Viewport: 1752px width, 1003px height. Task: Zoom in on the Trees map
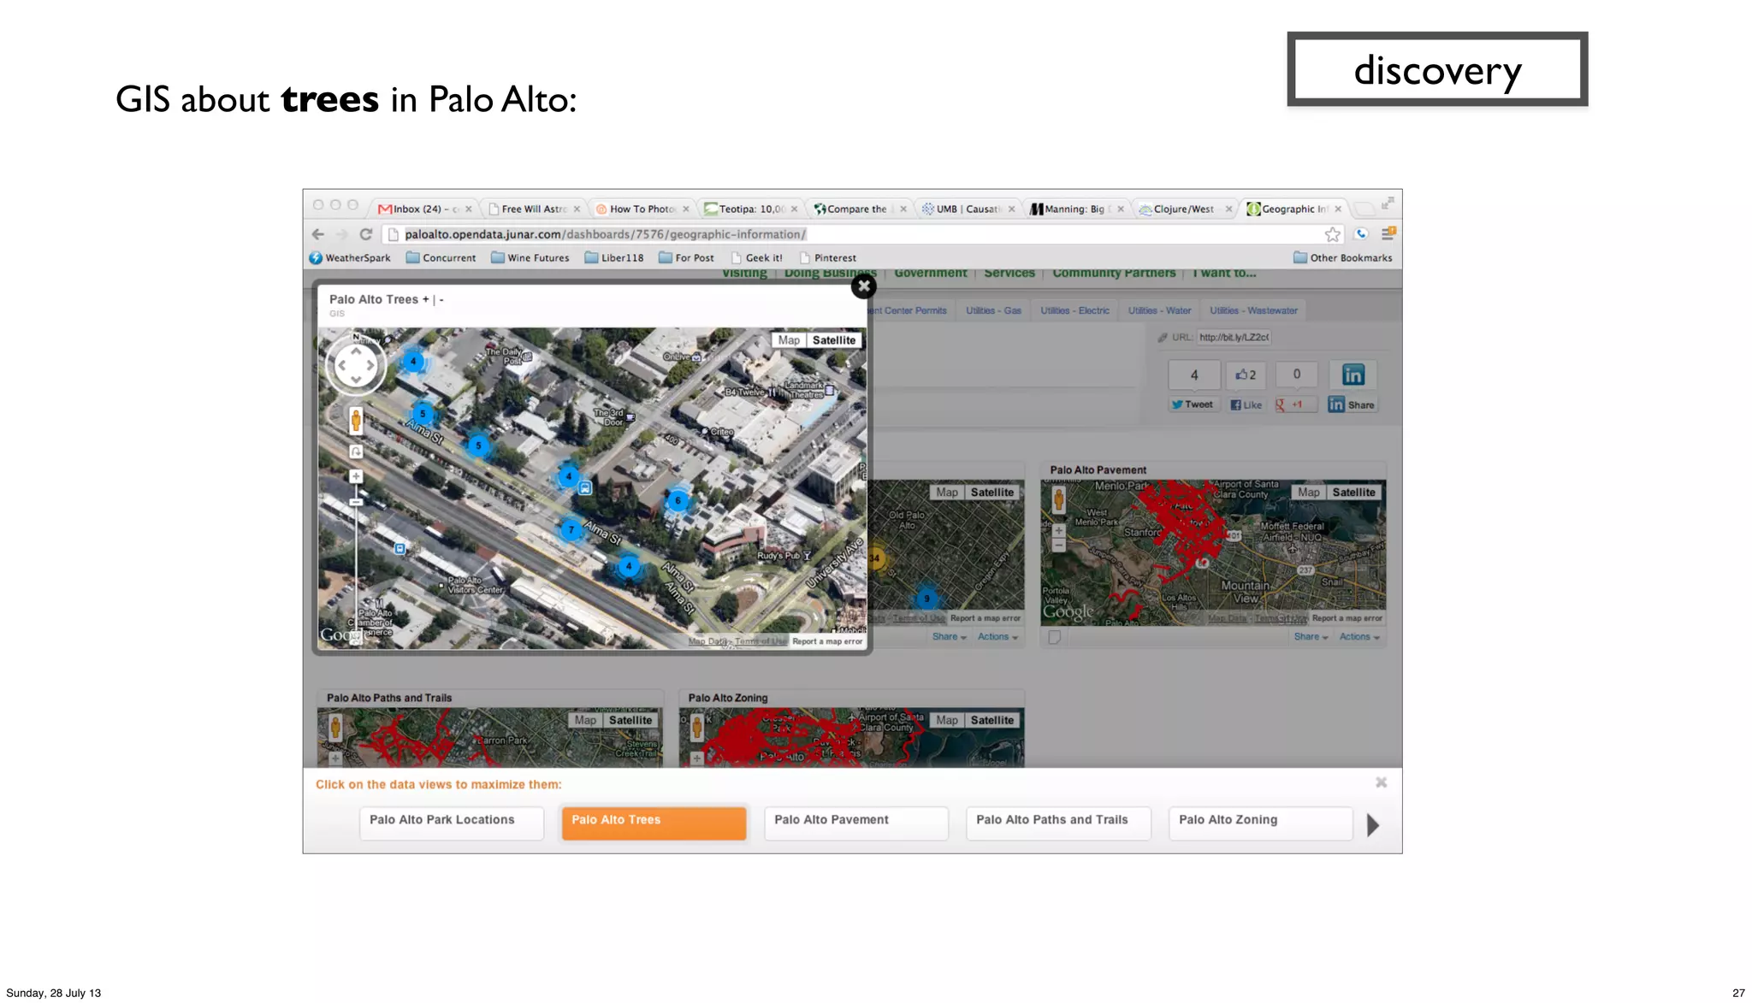coord(356,476)
